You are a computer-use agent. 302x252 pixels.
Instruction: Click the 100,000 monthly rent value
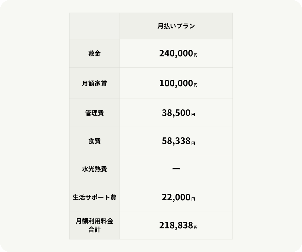tap(176, 83)
